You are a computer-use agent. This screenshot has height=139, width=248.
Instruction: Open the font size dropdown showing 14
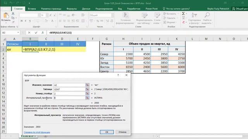coord(47,15)
